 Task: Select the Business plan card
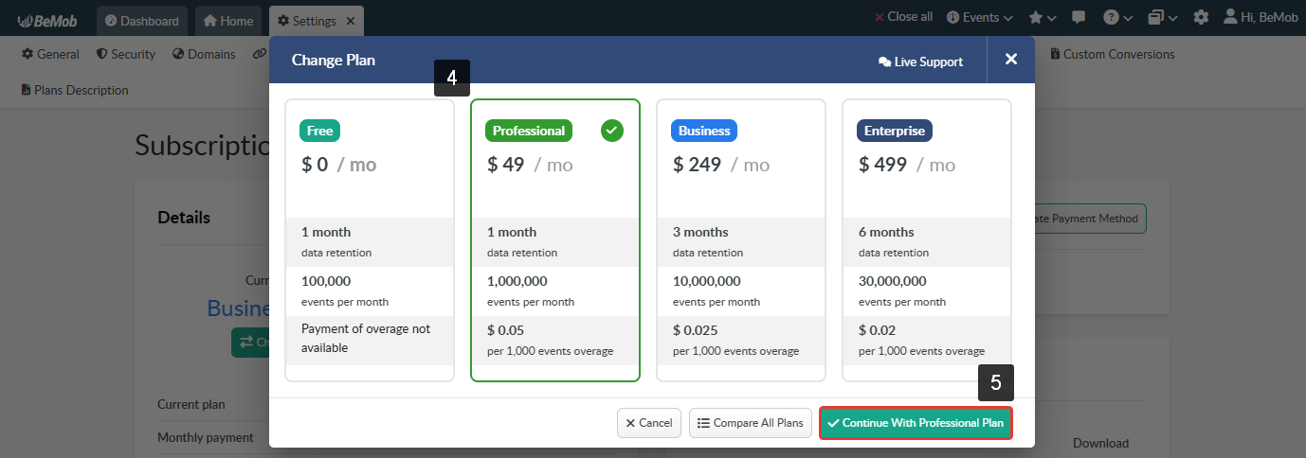[741, 240]
